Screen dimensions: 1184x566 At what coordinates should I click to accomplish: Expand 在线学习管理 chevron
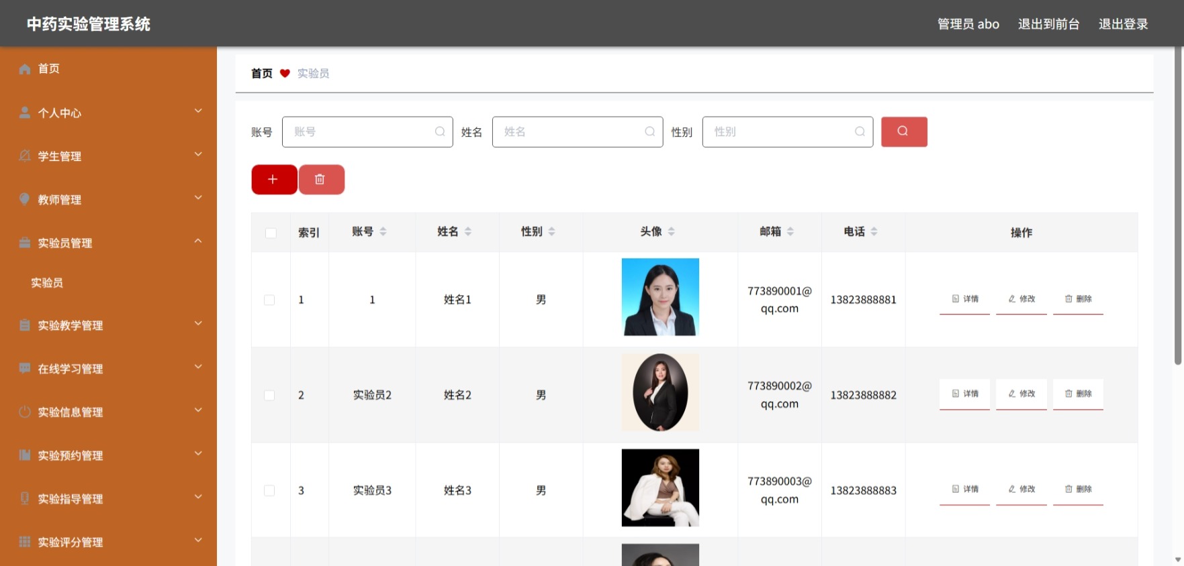tap(198, 367)
